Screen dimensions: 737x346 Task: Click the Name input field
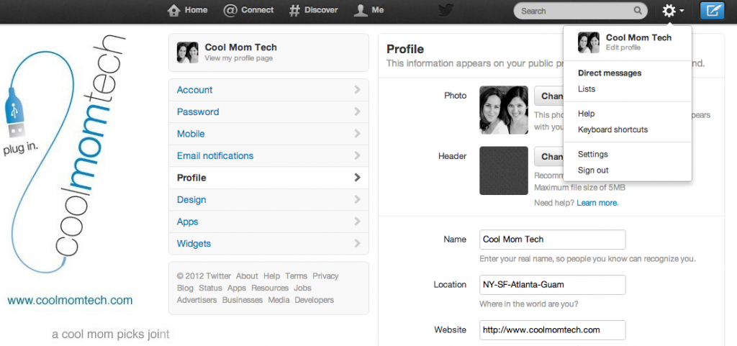[x=552, y=240]
